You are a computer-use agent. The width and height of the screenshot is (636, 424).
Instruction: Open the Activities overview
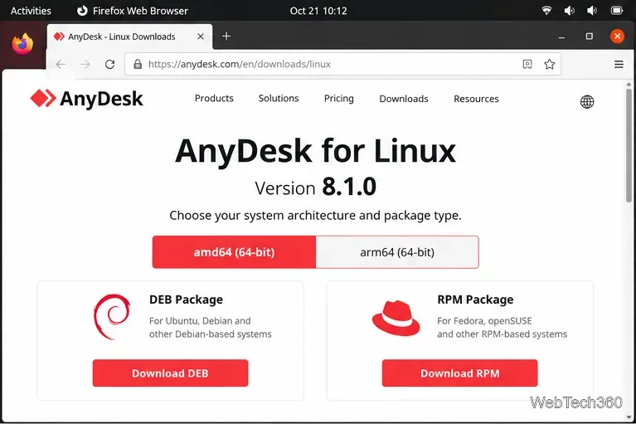[x=31, y=11]
